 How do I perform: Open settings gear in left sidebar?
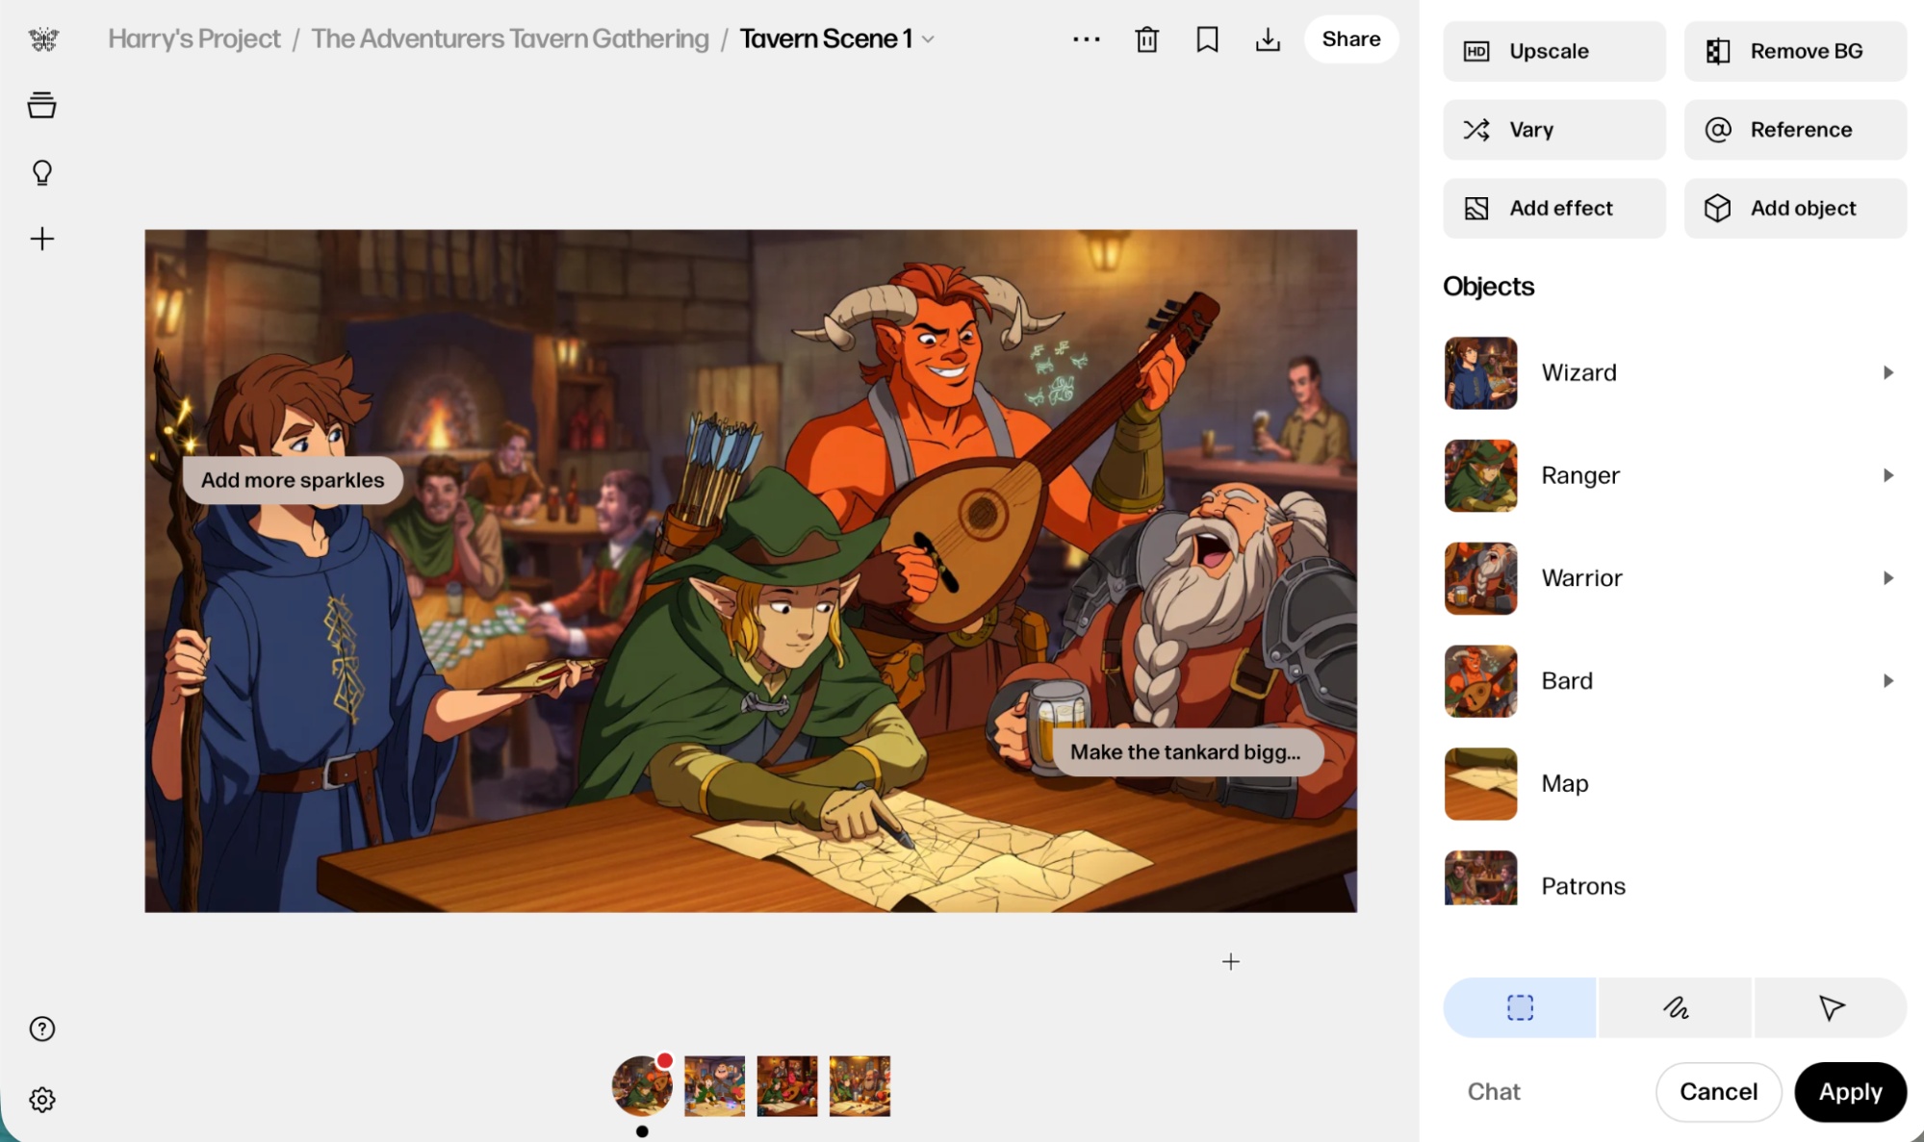click(x=42, y=1099)
